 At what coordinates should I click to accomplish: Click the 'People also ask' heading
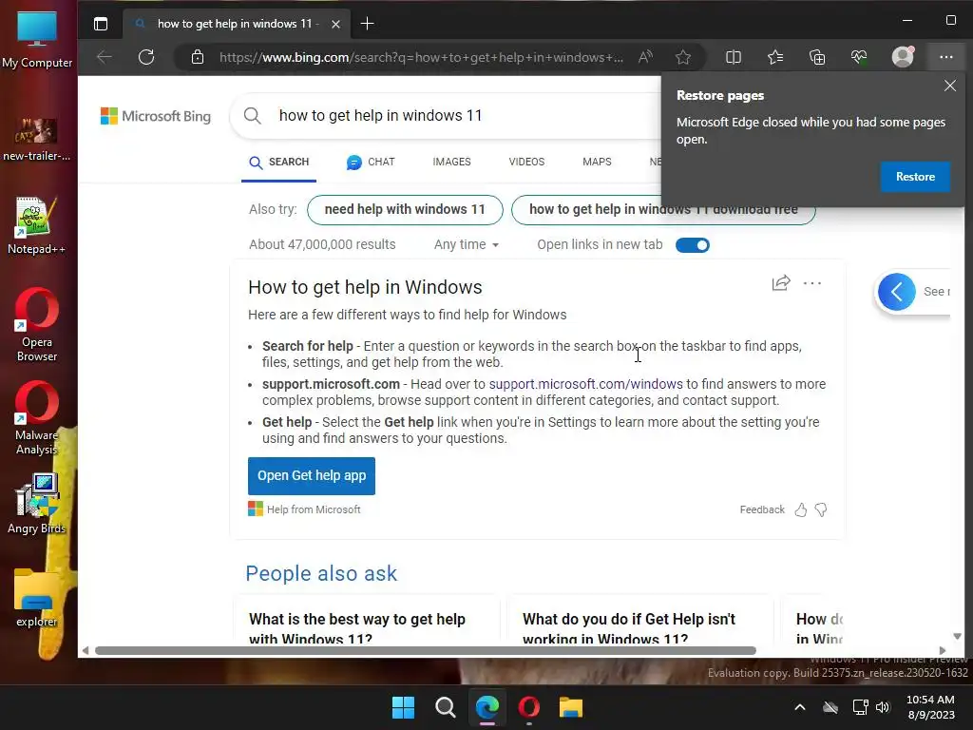tap(321, 573)
